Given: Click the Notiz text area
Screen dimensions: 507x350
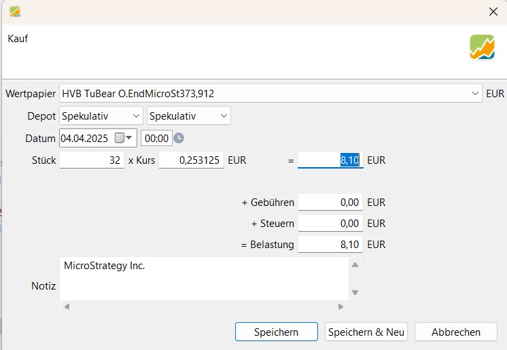Looking at the screenshot, I should [x=204, y=279].
